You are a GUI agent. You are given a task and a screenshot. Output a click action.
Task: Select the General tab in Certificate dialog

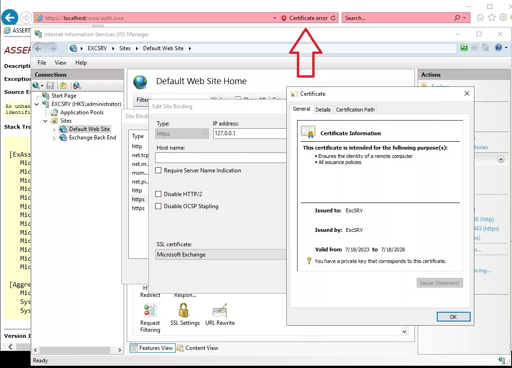coord(302,109)
